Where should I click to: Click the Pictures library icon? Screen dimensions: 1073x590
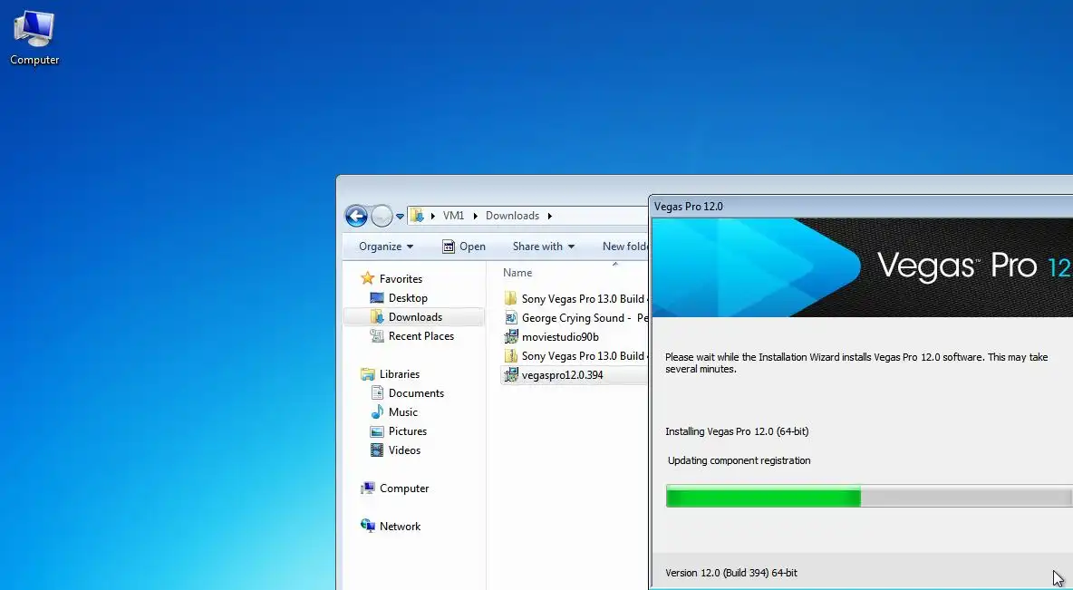coord(377,431)
